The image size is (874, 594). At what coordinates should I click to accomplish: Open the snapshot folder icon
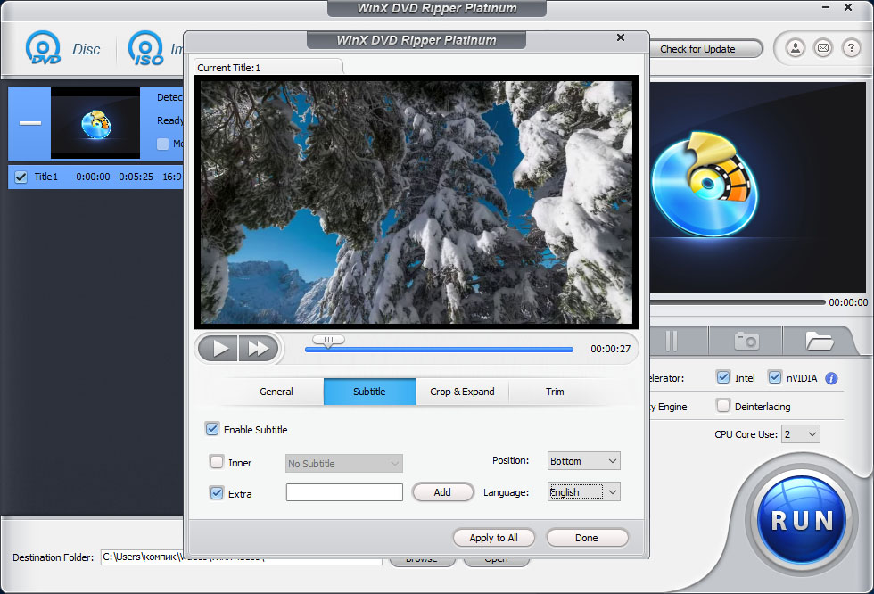pos(819,341)
